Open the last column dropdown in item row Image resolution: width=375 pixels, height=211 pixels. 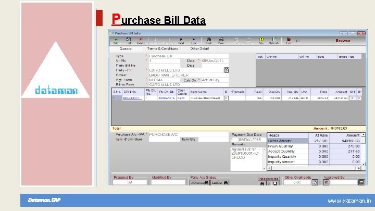point(359,98)
